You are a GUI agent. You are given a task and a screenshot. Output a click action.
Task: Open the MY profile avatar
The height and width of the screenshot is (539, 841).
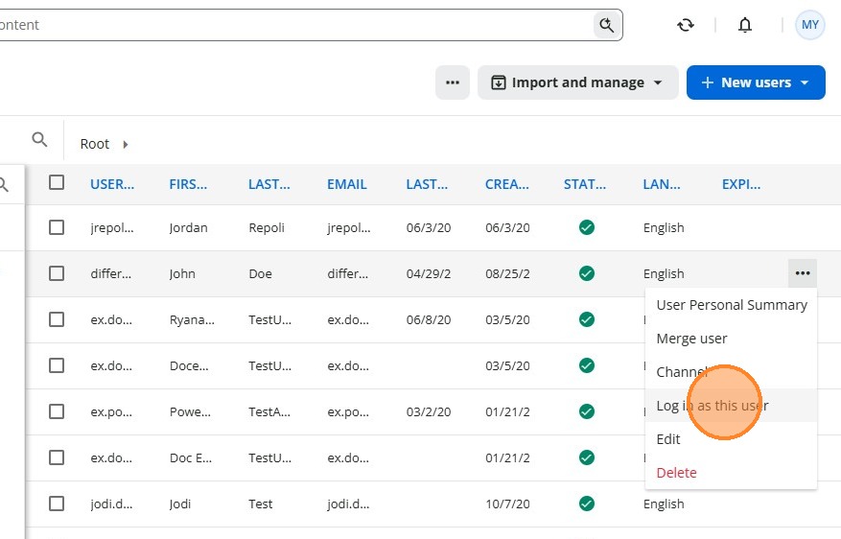click(810, 25)
